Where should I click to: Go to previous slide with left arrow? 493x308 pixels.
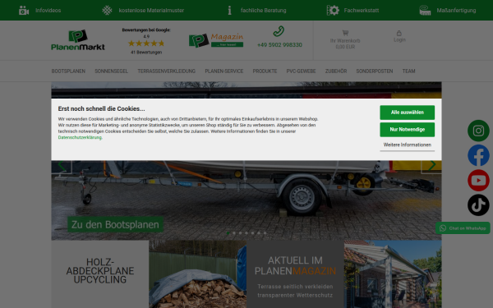point(62,166)
